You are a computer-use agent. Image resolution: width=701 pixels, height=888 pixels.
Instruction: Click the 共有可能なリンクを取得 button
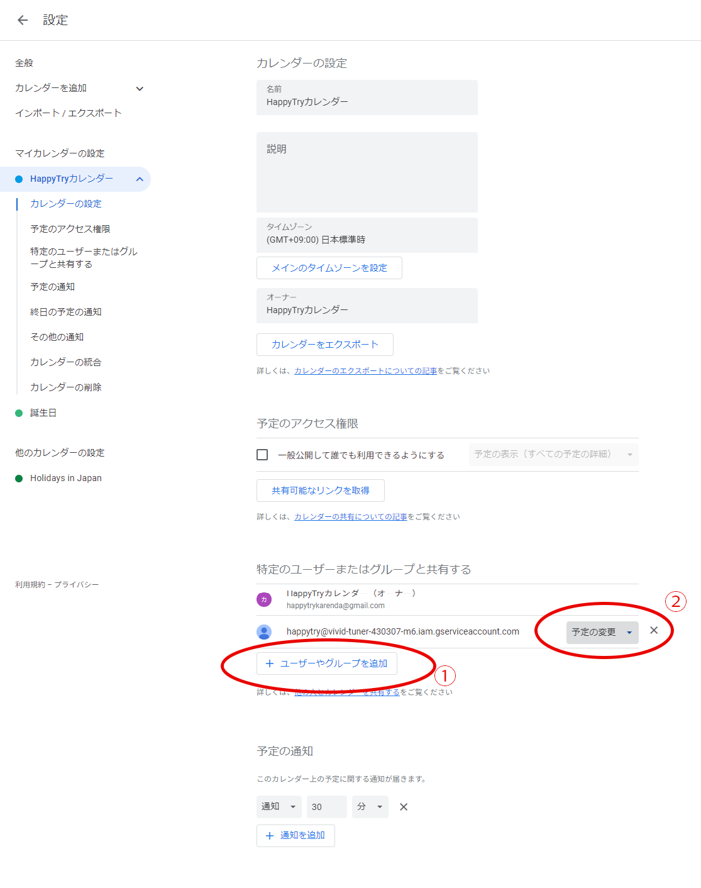320,491
